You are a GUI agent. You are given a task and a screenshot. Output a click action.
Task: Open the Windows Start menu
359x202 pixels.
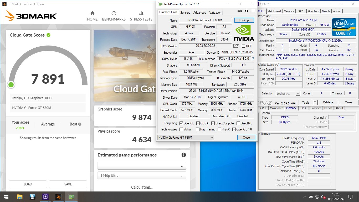[x=6, y=197]
